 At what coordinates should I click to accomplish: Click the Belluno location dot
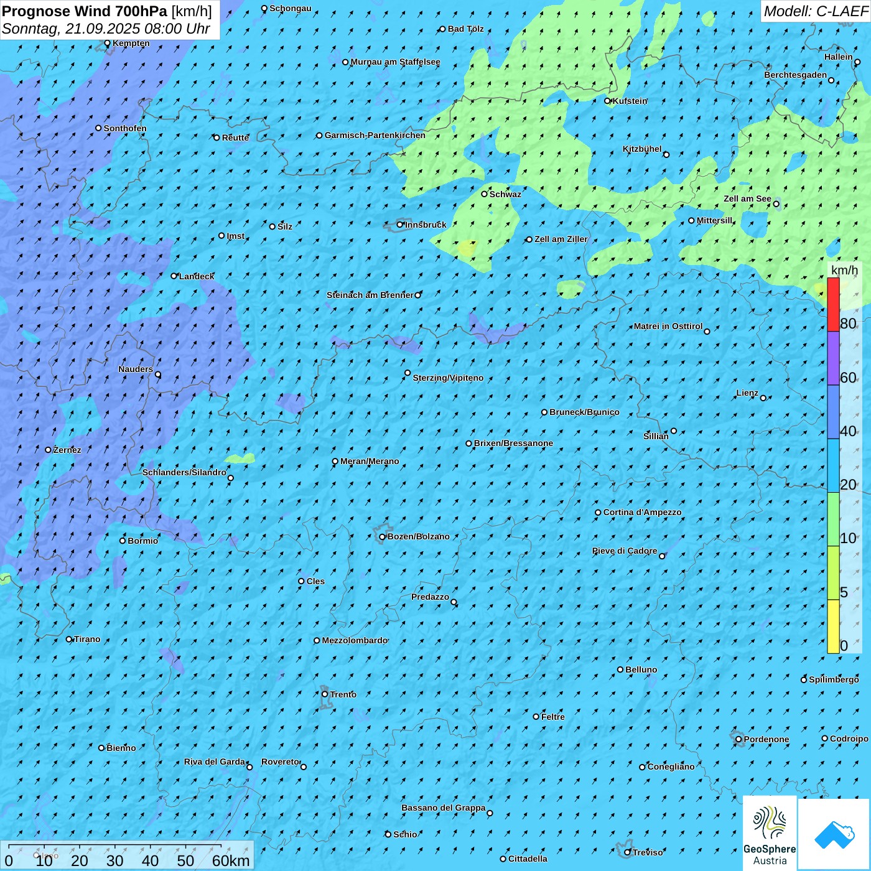pos(620,669)
